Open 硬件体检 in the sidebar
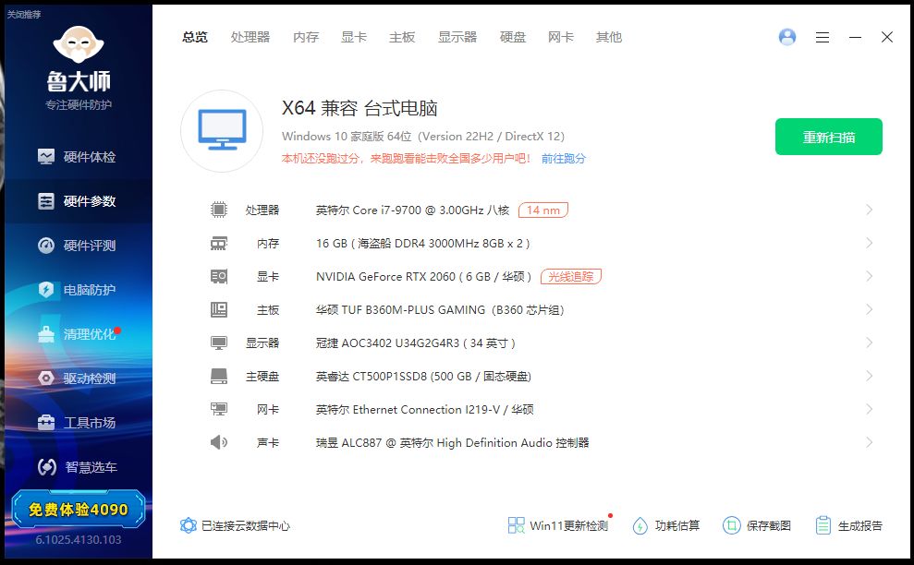The image size is (914, 565). (77, 157)
